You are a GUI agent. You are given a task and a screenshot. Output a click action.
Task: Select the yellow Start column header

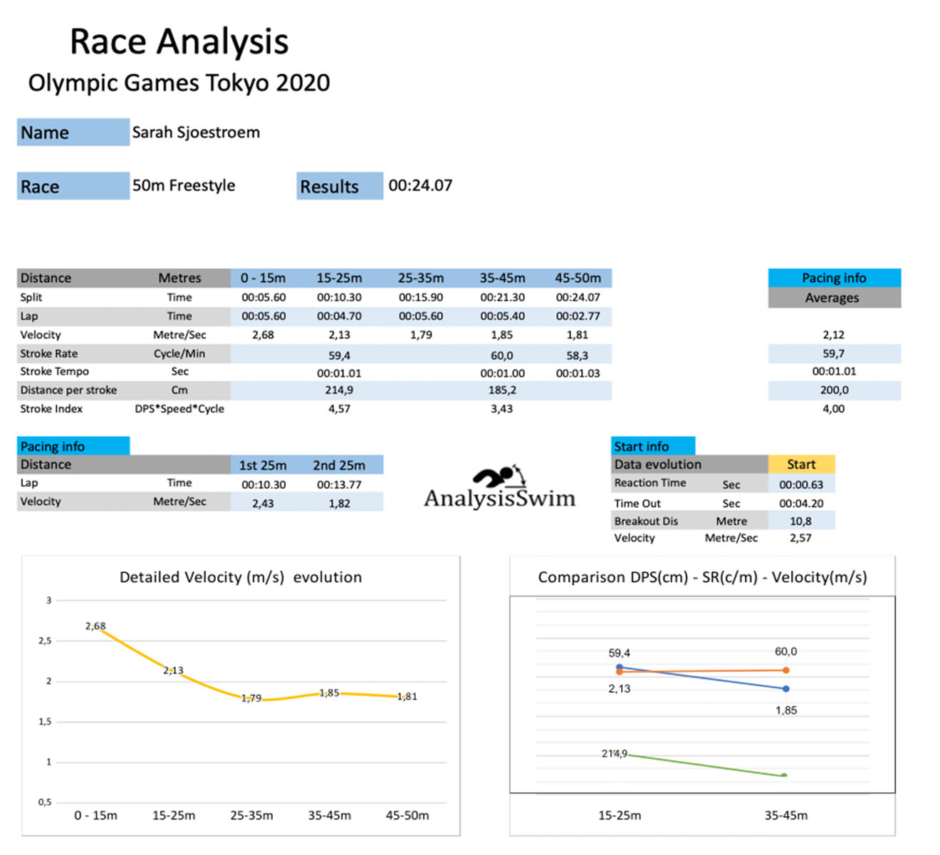point(800,465)
